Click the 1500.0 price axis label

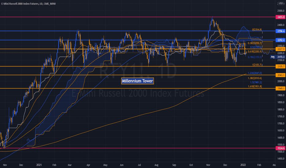click(281, 152)
